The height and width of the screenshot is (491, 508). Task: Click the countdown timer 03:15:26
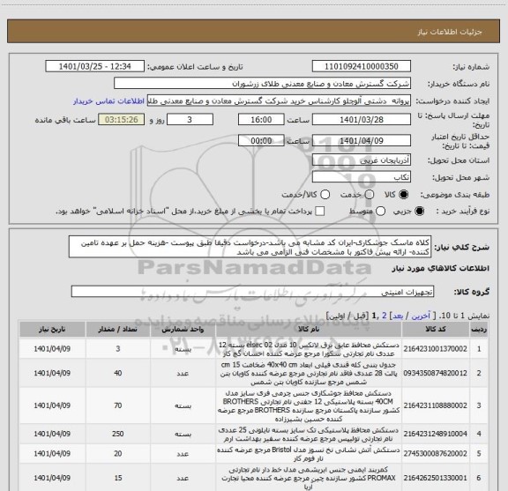click(122, 120)
